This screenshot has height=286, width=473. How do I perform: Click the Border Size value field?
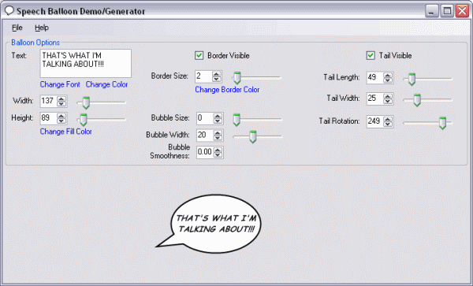(x=203, y=76)
